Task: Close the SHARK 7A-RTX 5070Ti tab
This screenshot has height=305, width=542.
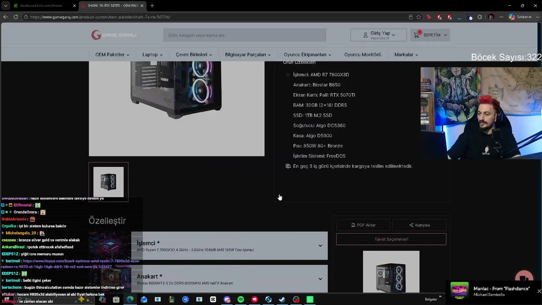Action: 142,6
